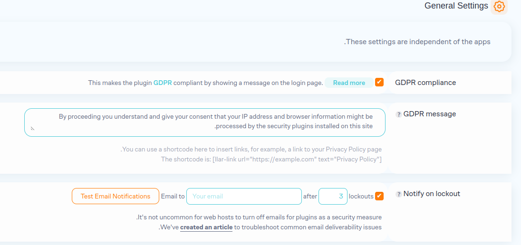Viewport: 521px width, 245px height.
Task: Click the General Settings gear icon
Action: (499, 7)
